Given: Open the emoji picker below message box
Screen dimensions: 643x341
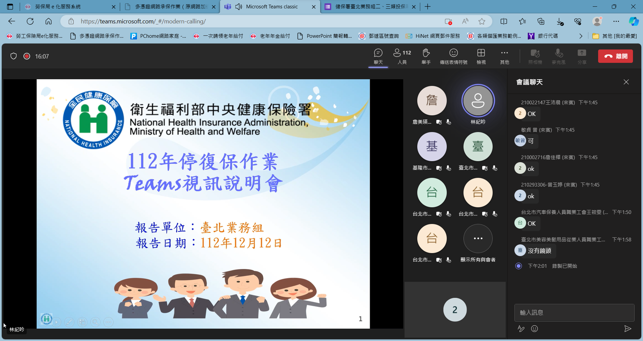Looking at the screenshot, I should click(534, 329).
